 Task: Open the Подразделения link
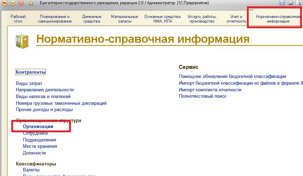40,140
